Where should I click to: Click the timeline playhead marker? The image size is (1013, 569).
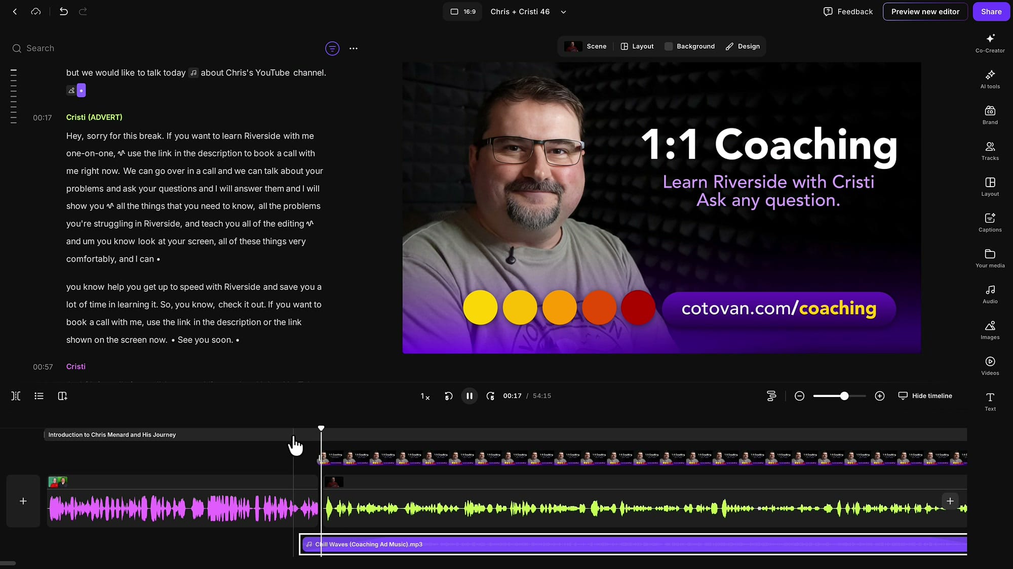click(x=321, y=428)
